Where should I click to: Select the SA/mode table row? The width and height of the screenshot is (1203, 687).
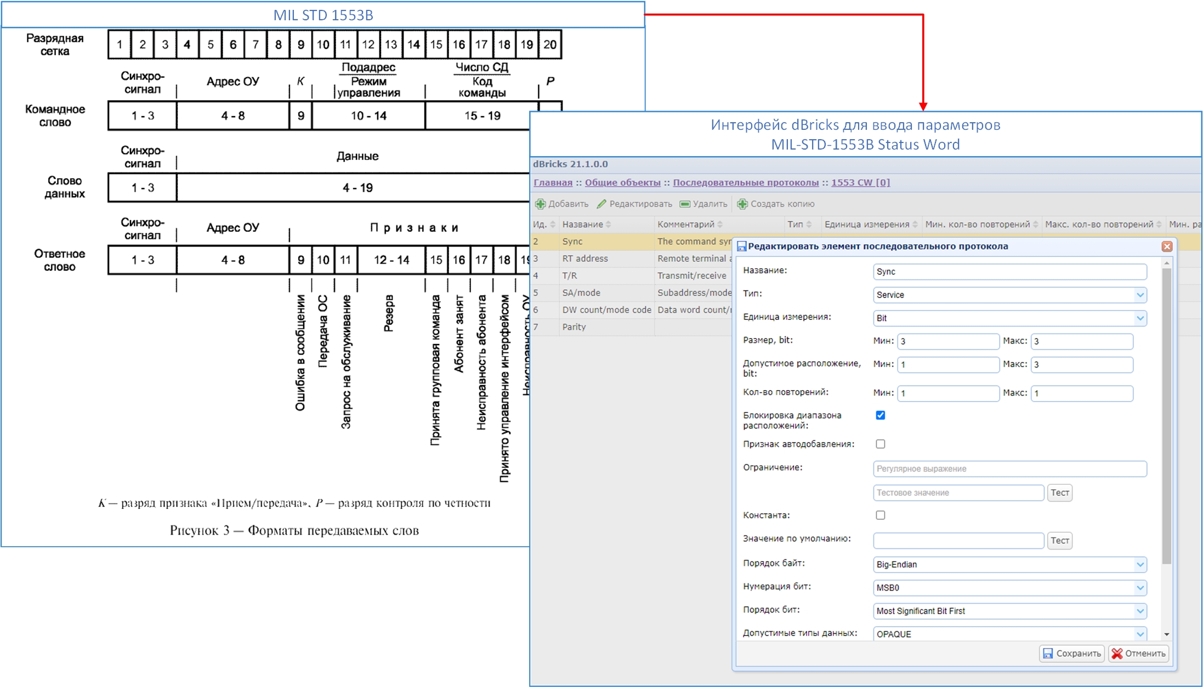coord(632,293)
